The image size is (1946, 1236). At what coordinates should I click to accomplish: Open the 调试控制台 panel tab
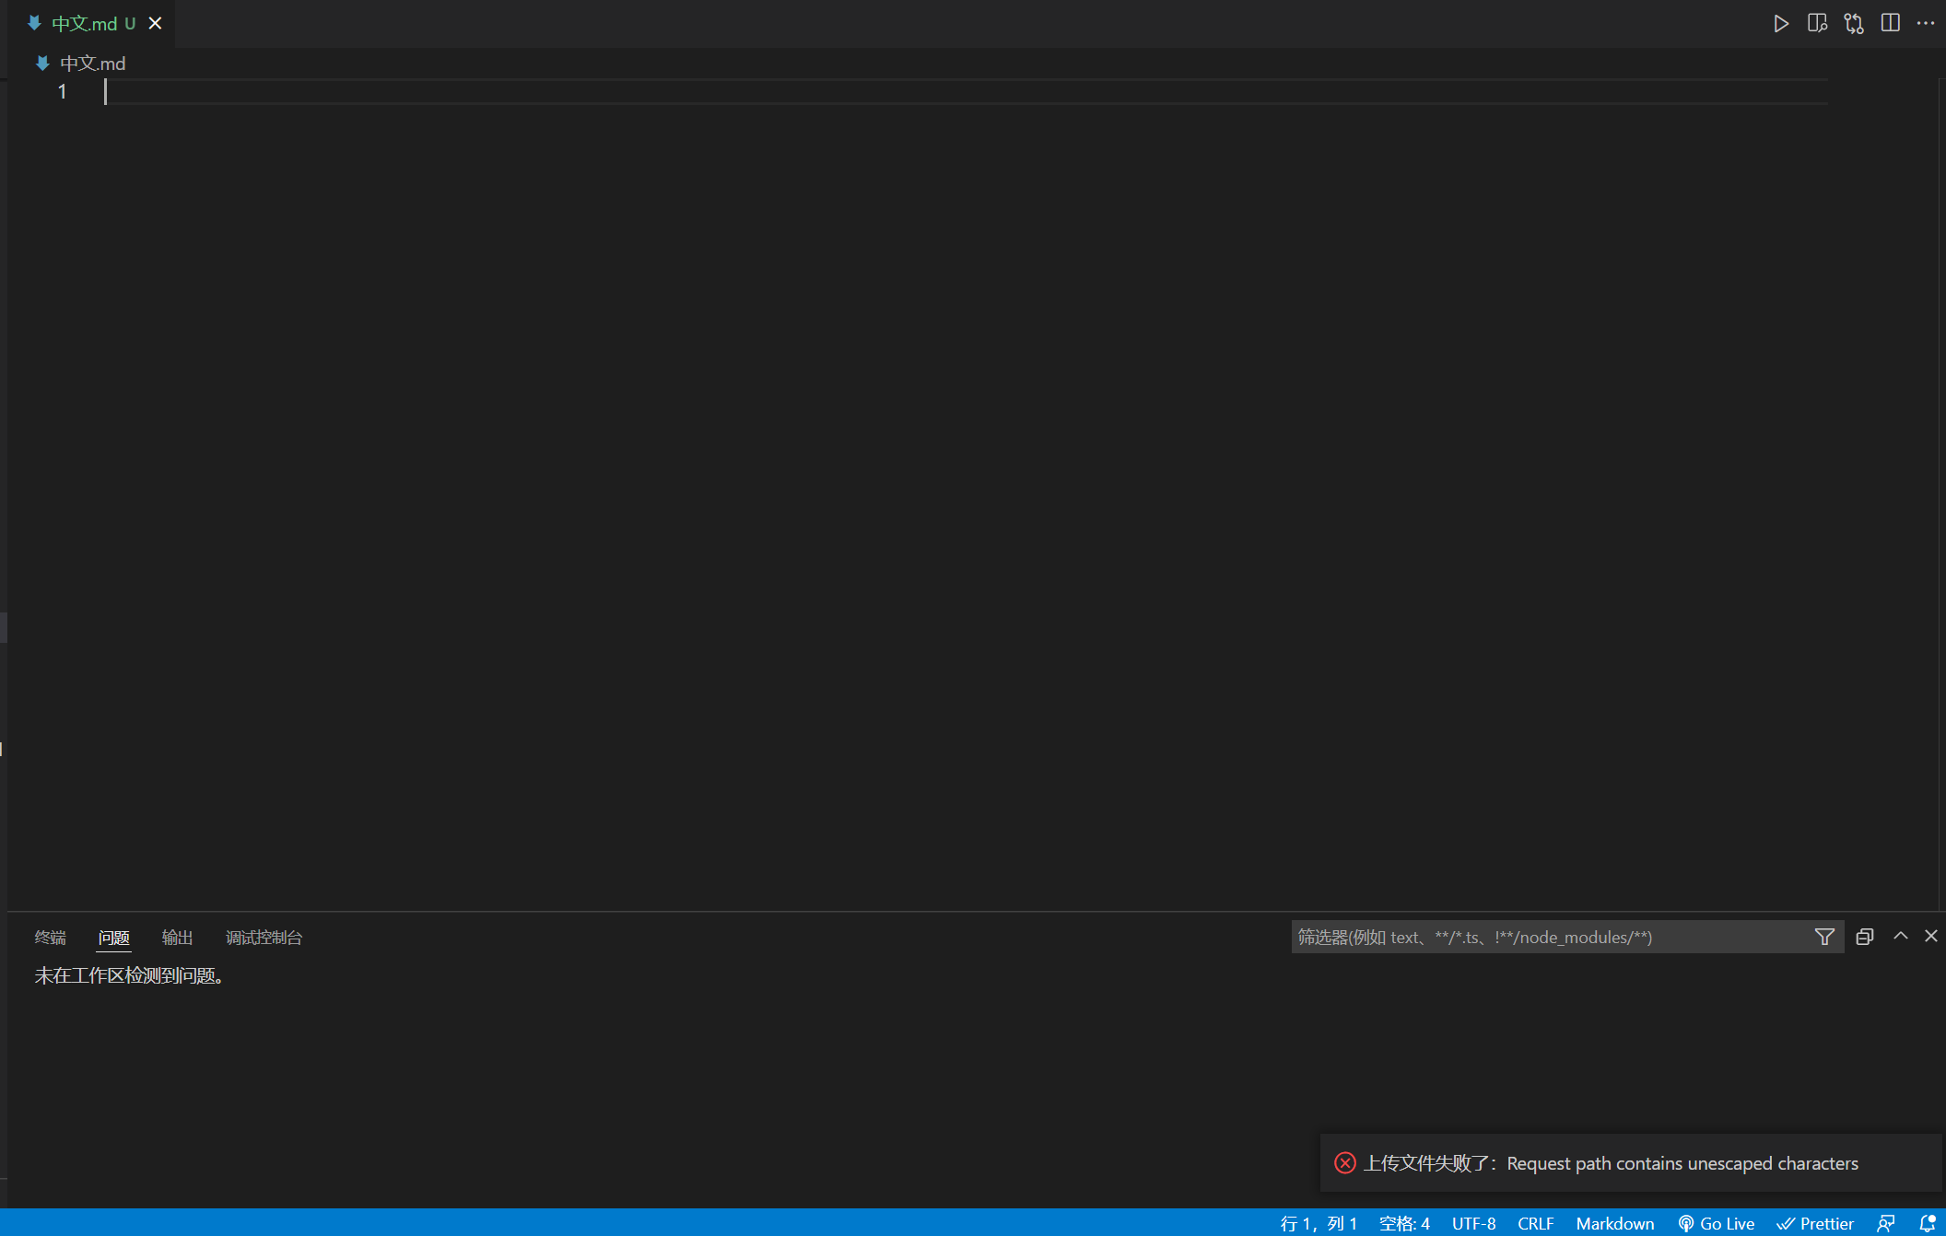point(264,938)
